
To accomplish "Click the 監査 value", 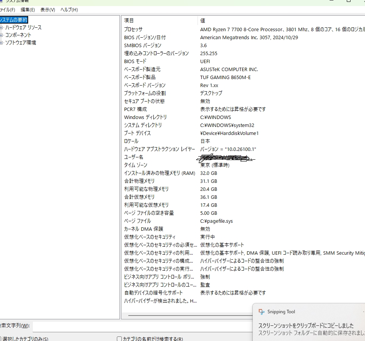I will (205, 285).
